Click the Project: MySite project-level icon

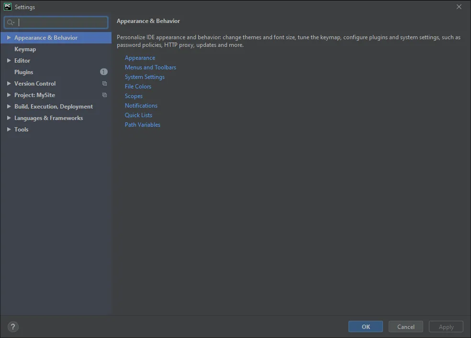tap(104, 95)
